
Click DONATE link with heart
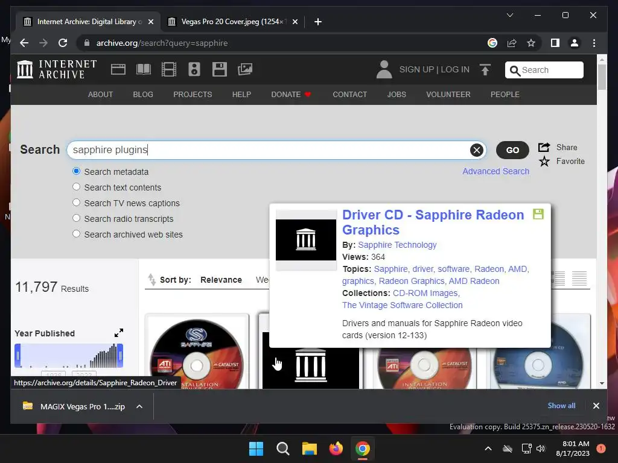click(291, 95)
